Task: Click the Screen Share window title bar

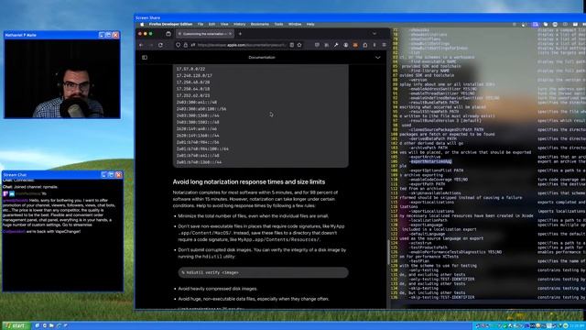Action: pos(359,17)
